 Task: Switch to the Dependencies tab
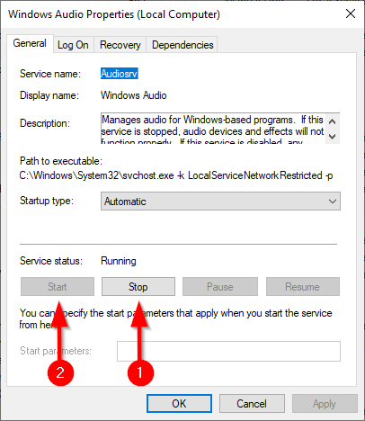tap(182, 45)
